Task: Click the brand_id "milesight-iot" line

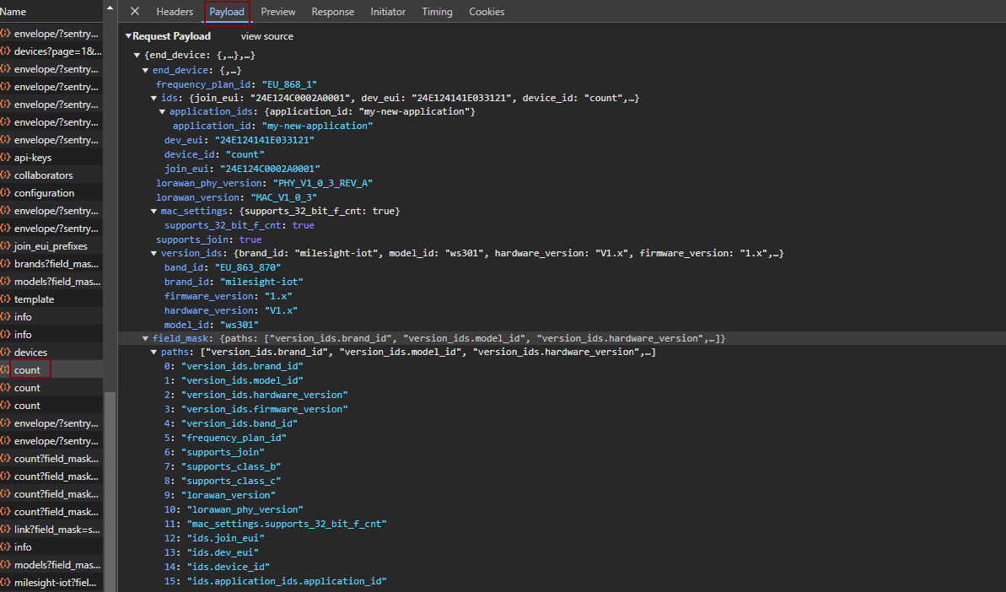Action: coord(234,282)
